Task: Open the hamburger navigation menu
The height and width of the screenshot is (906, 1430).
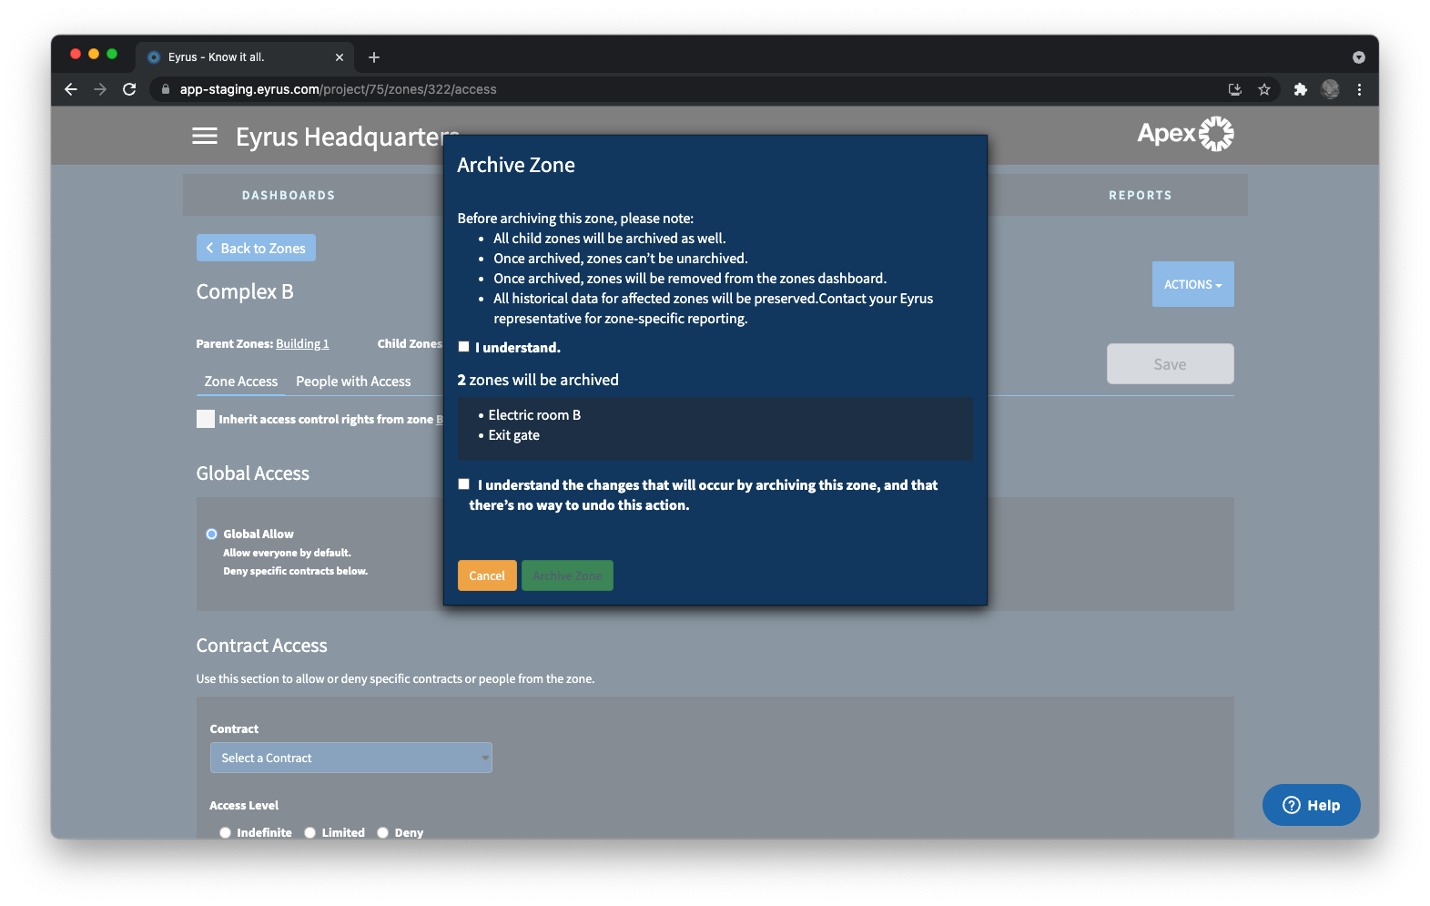Action: 205,136
